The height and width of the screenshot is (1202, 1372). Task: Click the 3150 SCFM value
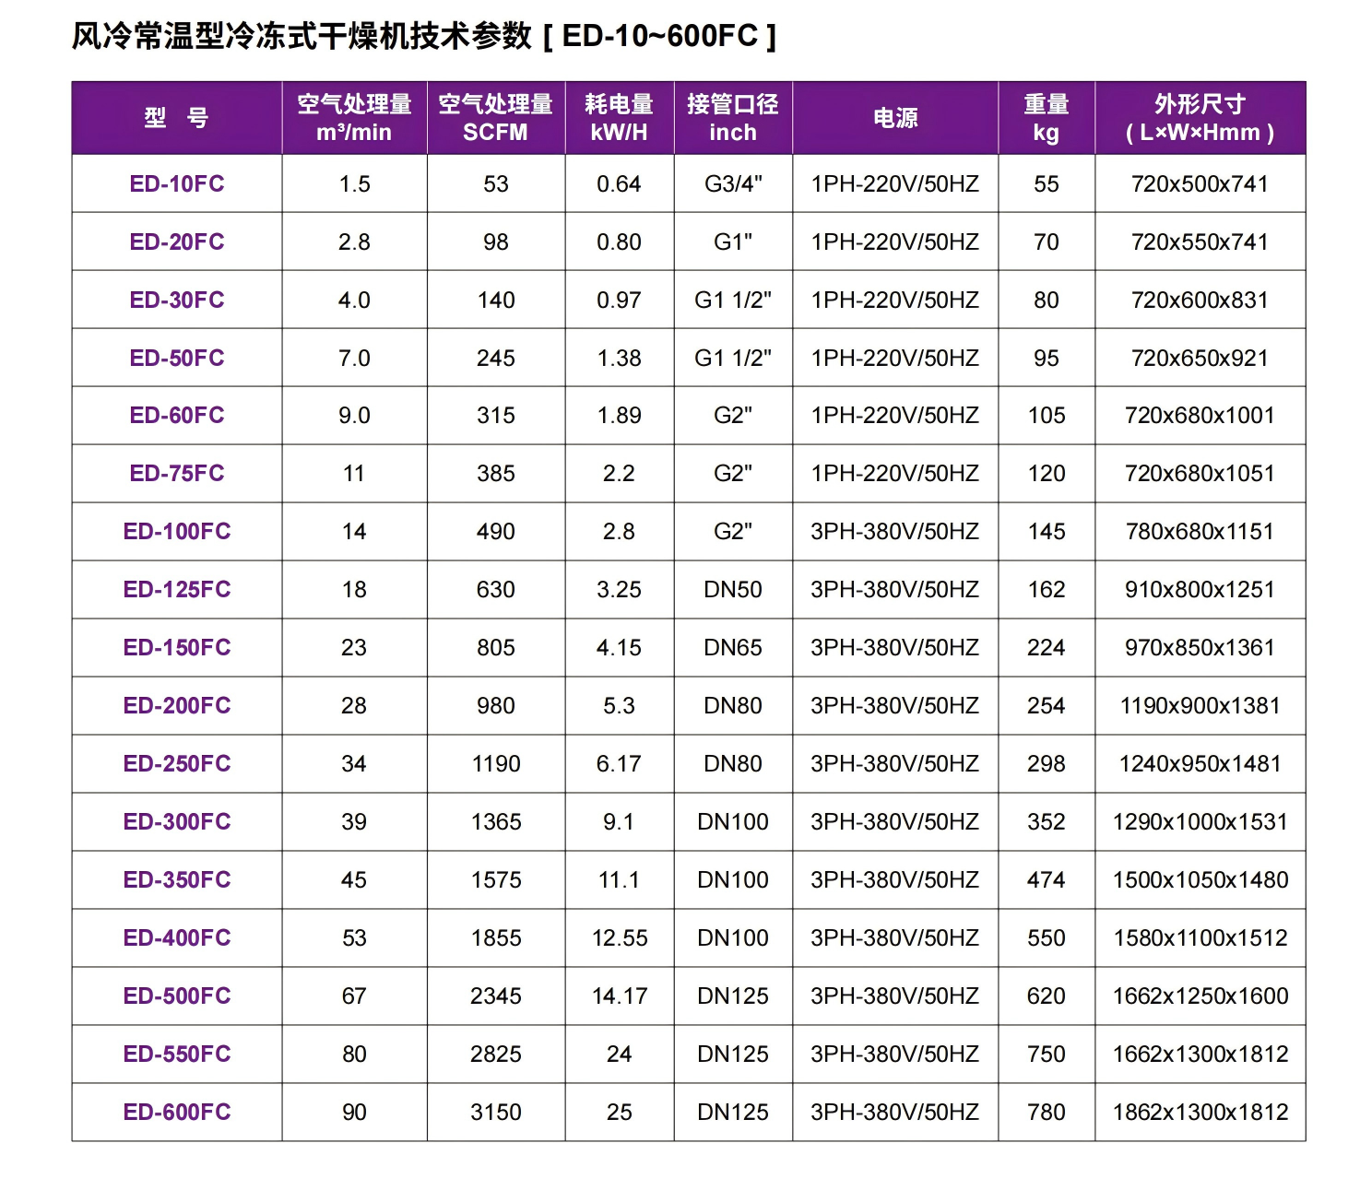coord(495,1112)
